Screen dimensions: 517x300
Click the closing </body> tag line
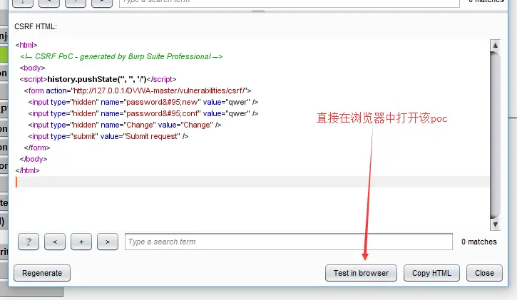34,159
